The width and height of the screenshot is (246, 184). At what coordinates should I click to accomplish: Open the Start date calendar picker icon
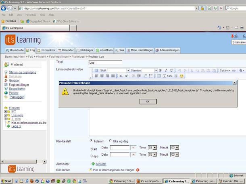[133, 148]
